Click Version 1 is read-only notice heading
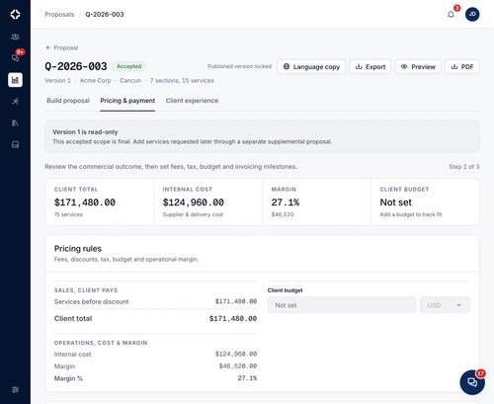The height and width of the screenshot is (404, 494). point(85,132)
